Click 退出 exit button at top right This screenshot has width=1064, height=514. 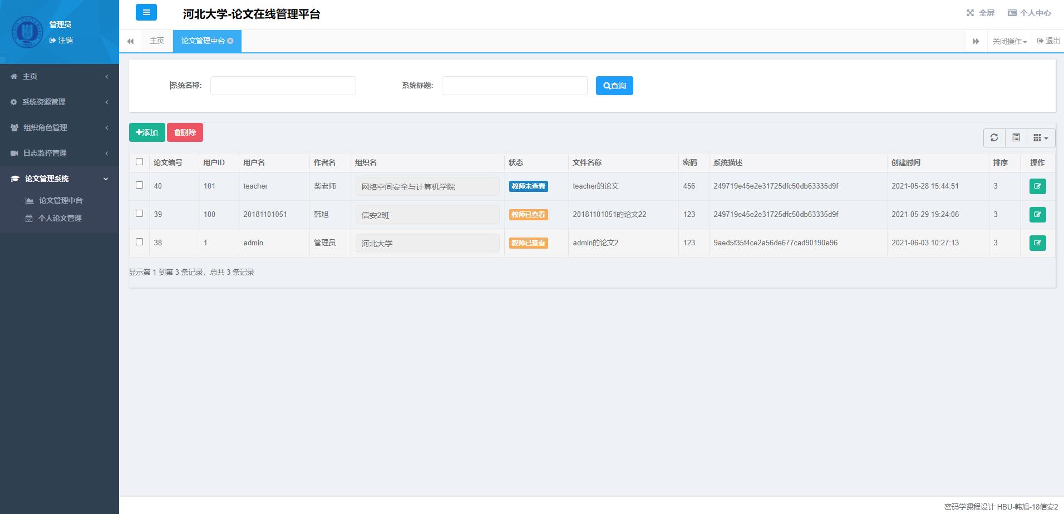(1048, 41)
